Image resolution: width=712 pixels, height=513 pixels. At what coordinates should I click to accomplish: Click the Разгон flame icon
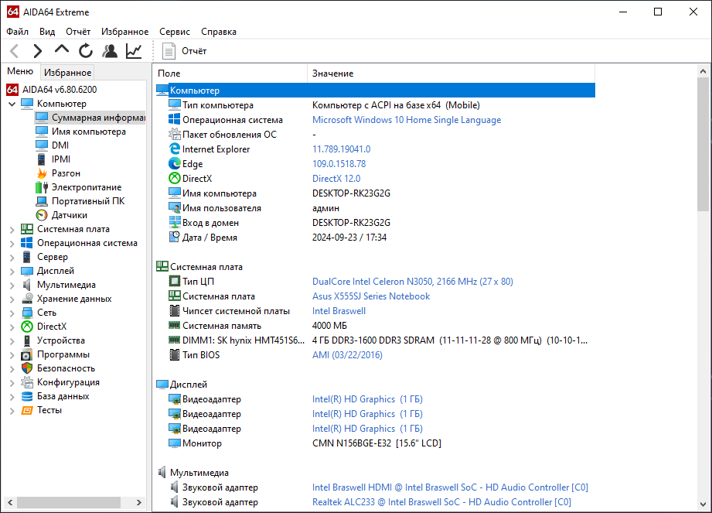pos(42,173)
